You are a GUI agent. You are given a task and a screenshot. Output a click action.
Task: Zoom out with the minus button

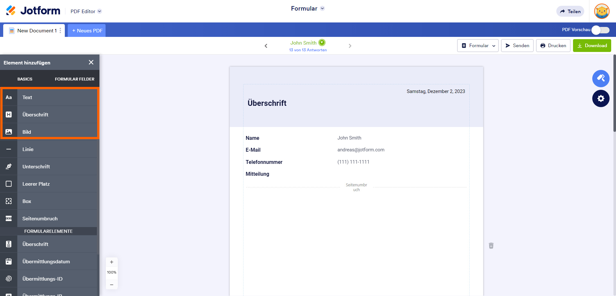tap(112, 285)
